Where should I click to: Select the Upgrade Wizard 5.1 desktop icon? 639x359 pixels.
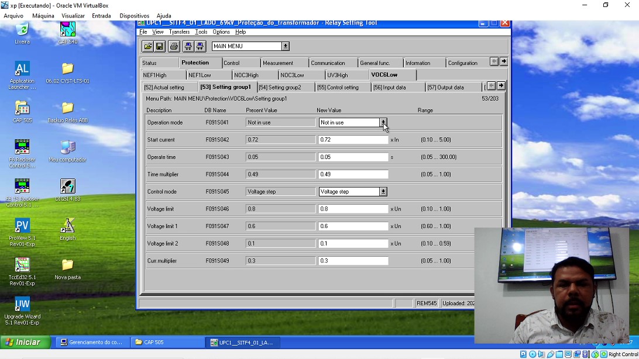pyautogui.click(x=22, y=305)
